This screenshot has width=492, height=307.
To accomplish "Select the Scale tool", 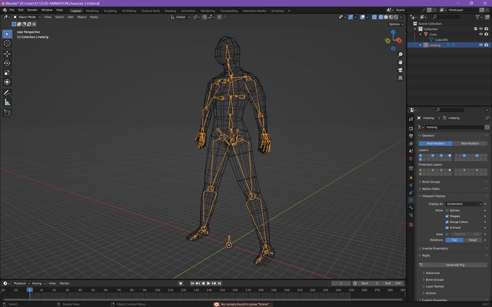I will point(7,72).
